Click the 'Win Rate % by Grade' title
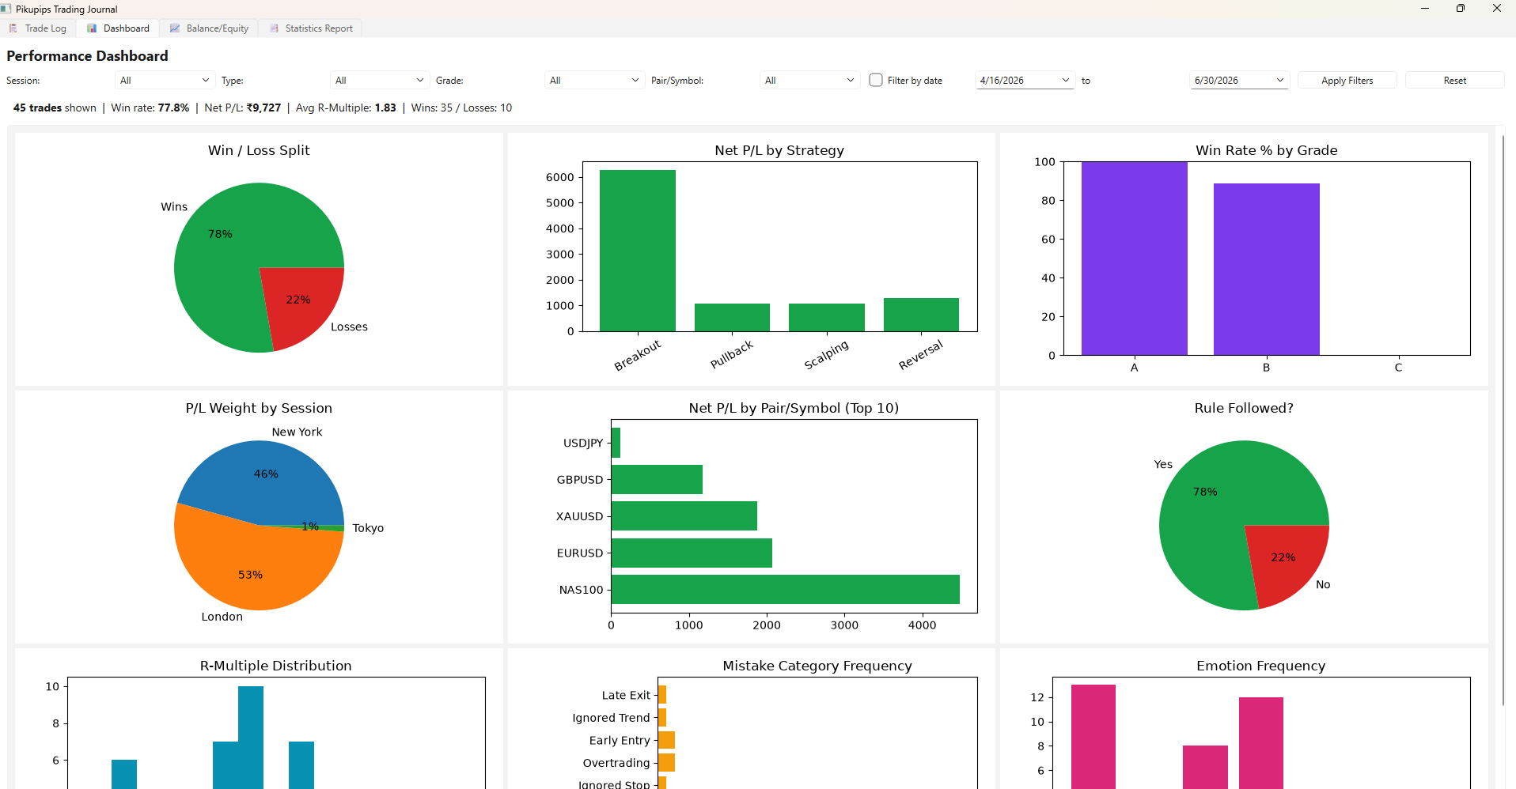This screenshot has width=1516, height=789. point(1267,150)
